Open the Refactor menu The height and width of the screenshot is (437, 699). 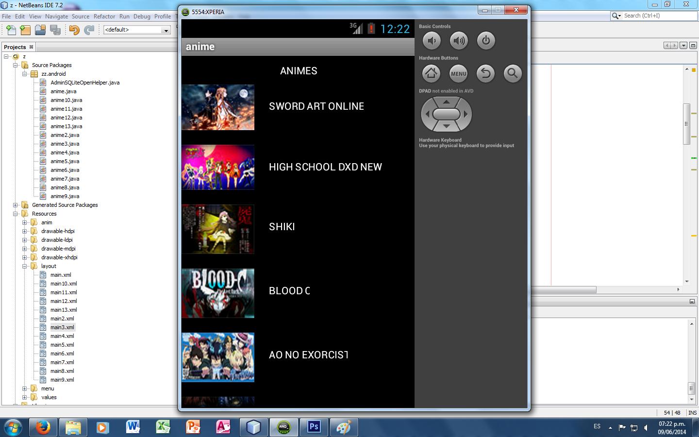point(104,16)
